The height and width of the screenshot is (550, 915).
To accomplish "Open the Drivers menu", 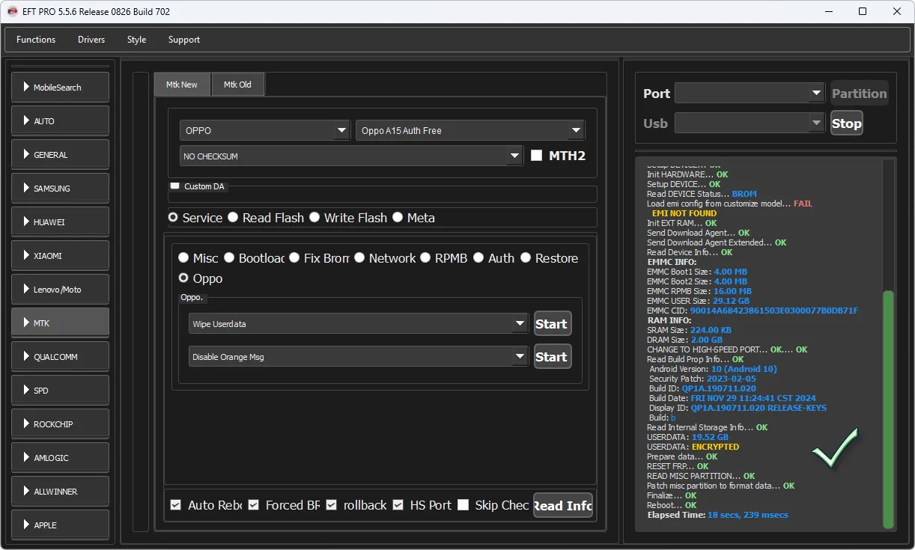I will pos(91,40).
